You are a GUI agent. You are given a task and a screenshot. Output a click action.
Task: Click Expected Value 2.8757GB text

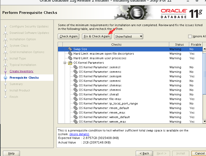pyautogui.click(x=88, y=138)
